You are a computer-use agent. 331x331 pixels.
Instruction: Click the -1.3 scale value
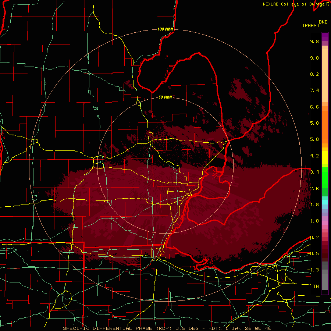313,270
